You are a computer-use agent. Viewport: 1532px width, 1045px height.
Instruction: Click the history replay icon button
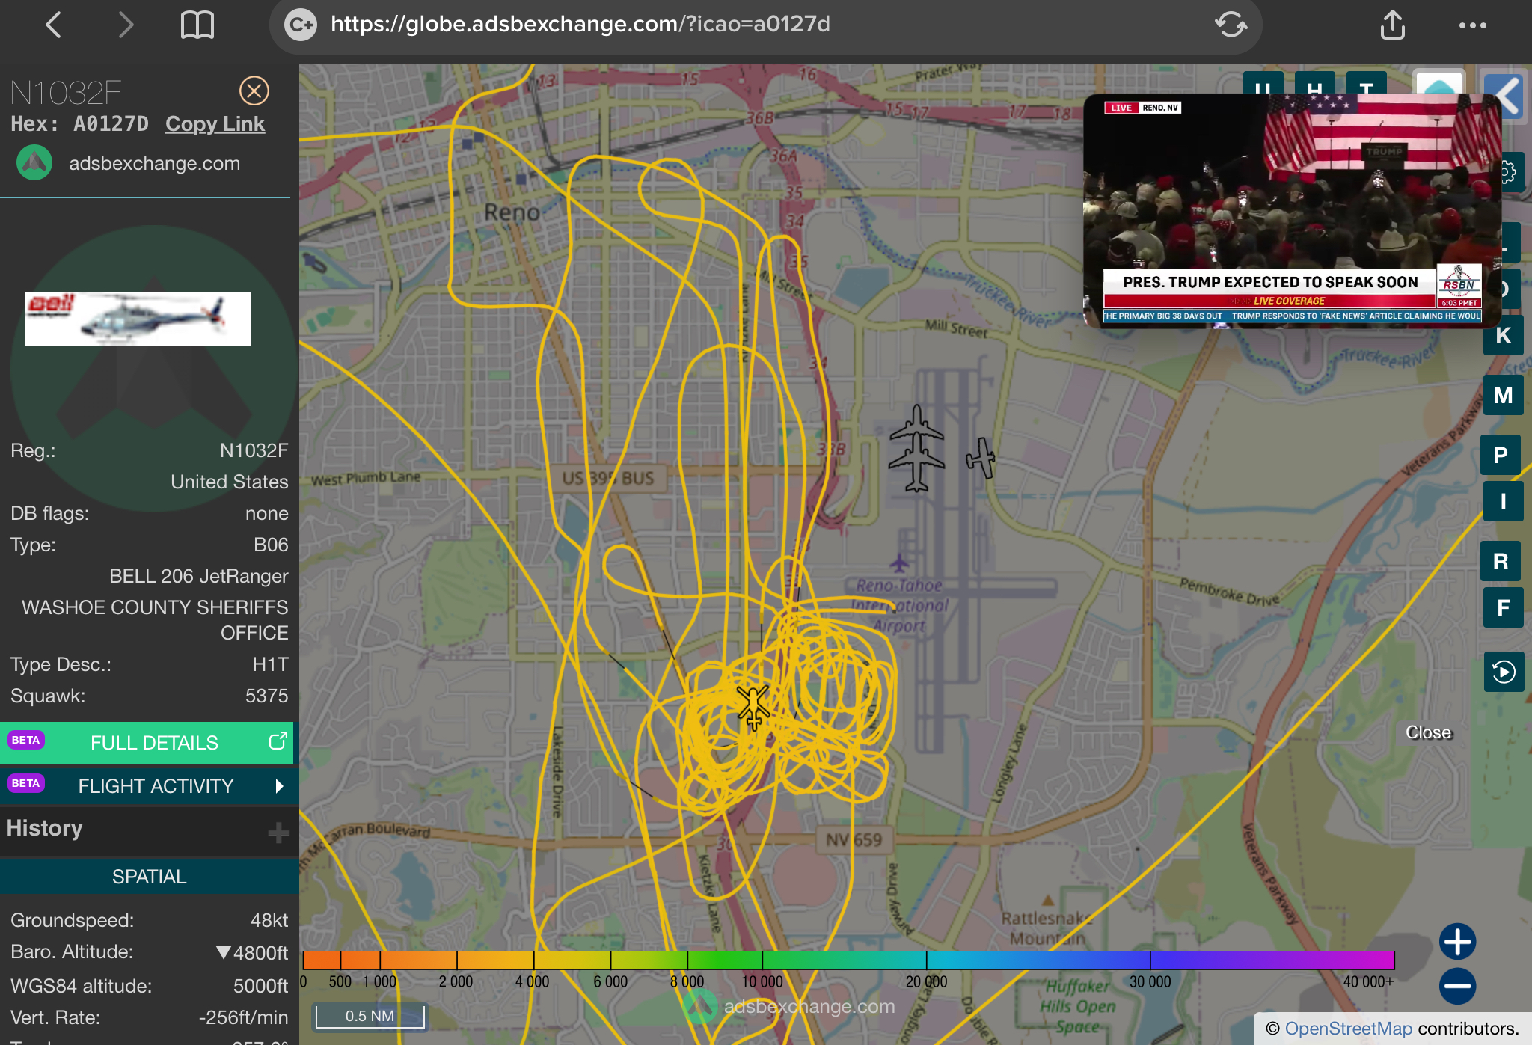[x=1504, y=672]
